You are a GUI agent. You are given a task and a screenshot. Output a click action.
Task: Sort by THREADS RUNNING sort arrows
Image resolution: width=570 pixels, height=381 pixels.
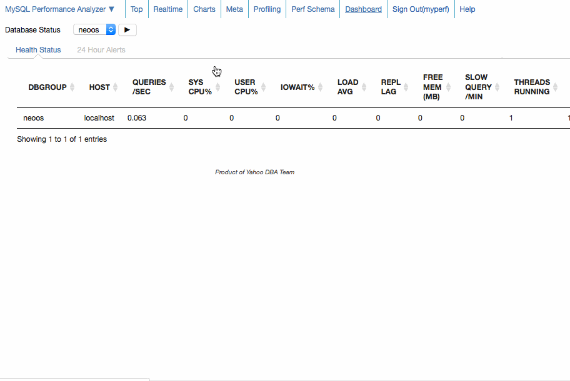tap(554, 87)
